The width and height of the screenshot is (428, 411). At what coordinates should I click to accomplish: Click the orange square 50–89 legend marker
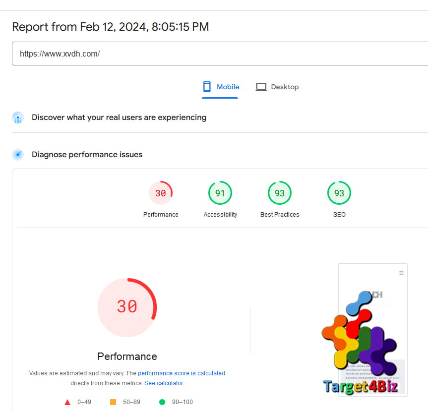click(113, 402)
